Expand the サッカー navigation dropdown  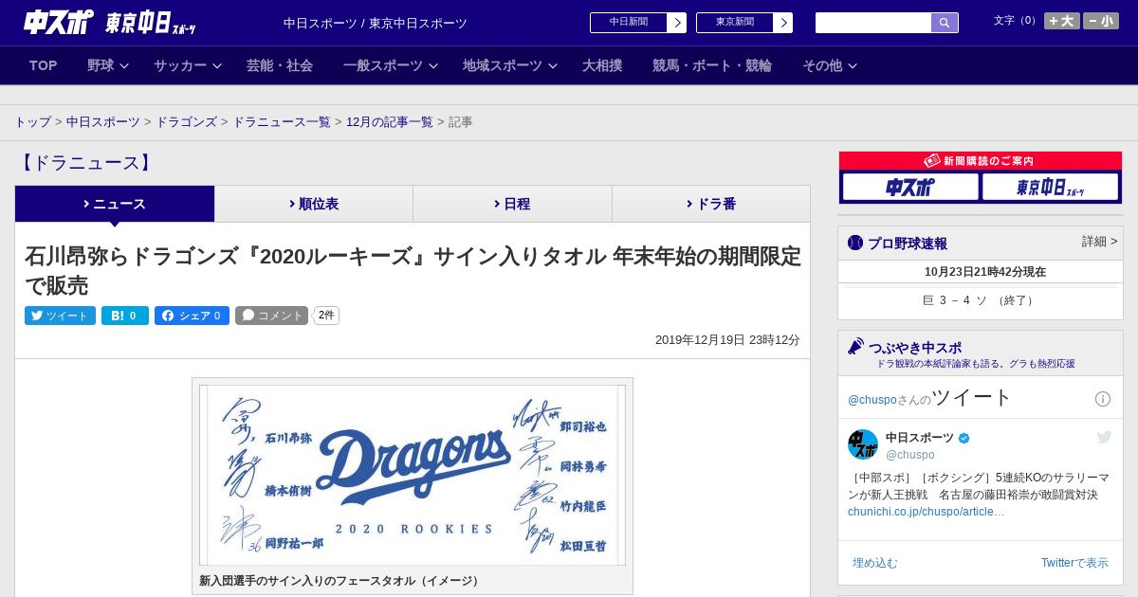[187, 65]
